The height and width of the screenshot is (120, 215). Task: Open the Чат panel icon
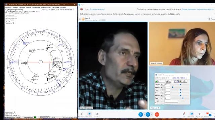(184, 114)
